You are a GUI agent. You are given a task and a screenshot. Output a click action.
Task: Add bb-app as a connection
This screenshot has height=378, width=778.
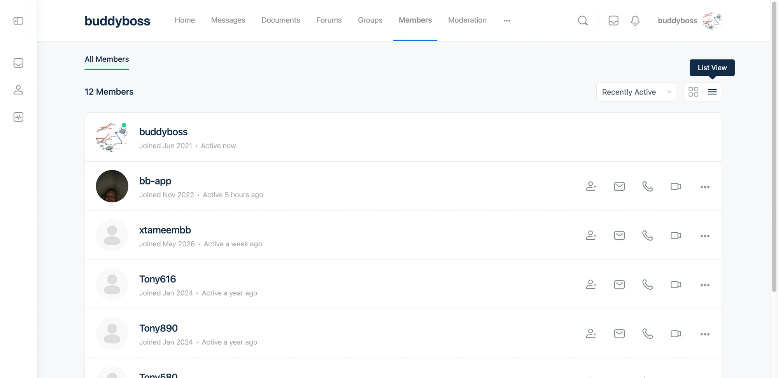click(x=591, y=186)
